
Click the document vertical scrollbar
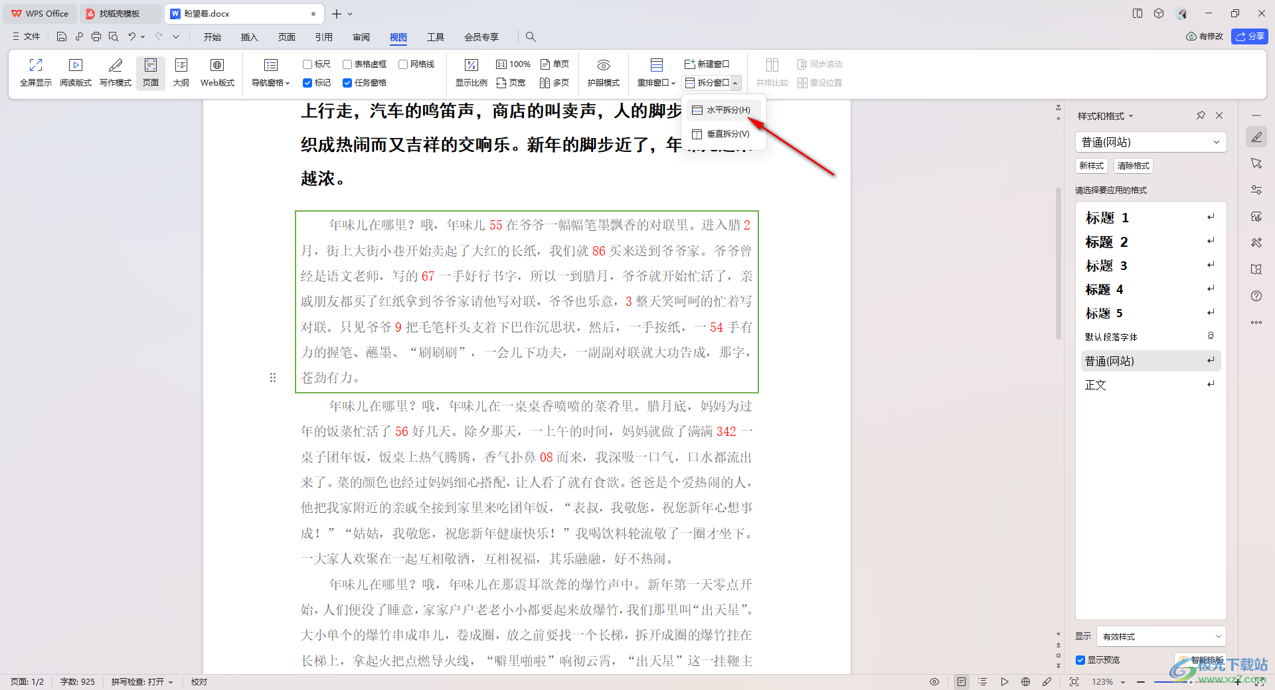tap(1059, 263)
